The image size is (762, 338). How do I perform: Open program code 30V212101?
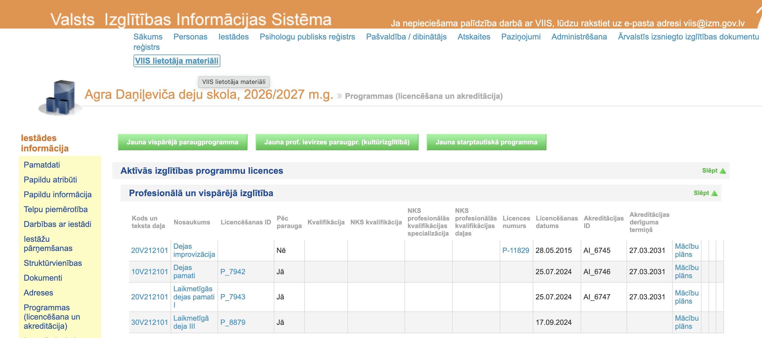coord(149,322)
